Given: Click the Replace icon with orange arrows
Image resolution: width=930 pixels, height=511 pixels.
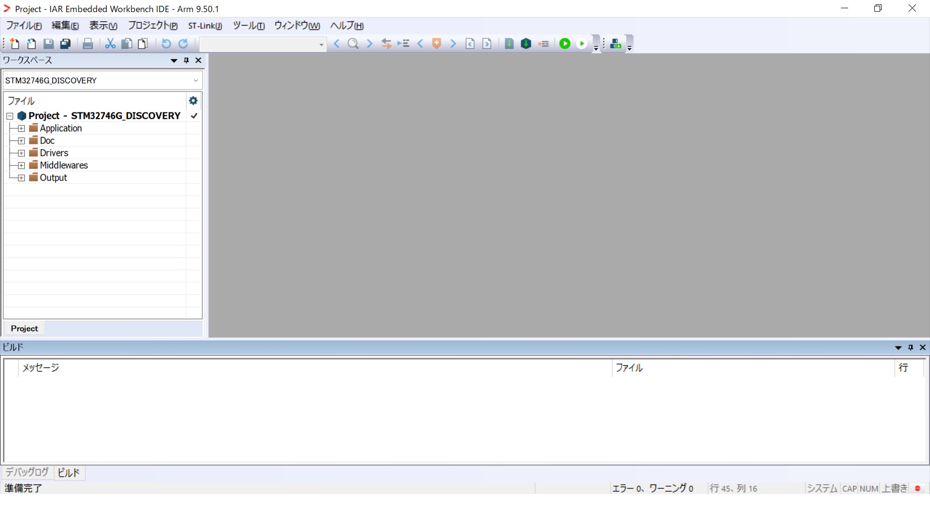Looking at the screenshot, I should click(x=386, y=44).
